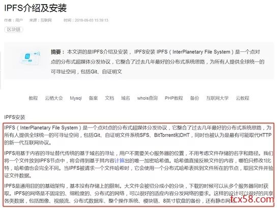The width and height of the screenshot is (280, 208).
Task: Select the Mysql keyword link
Action: pos(76,98)
